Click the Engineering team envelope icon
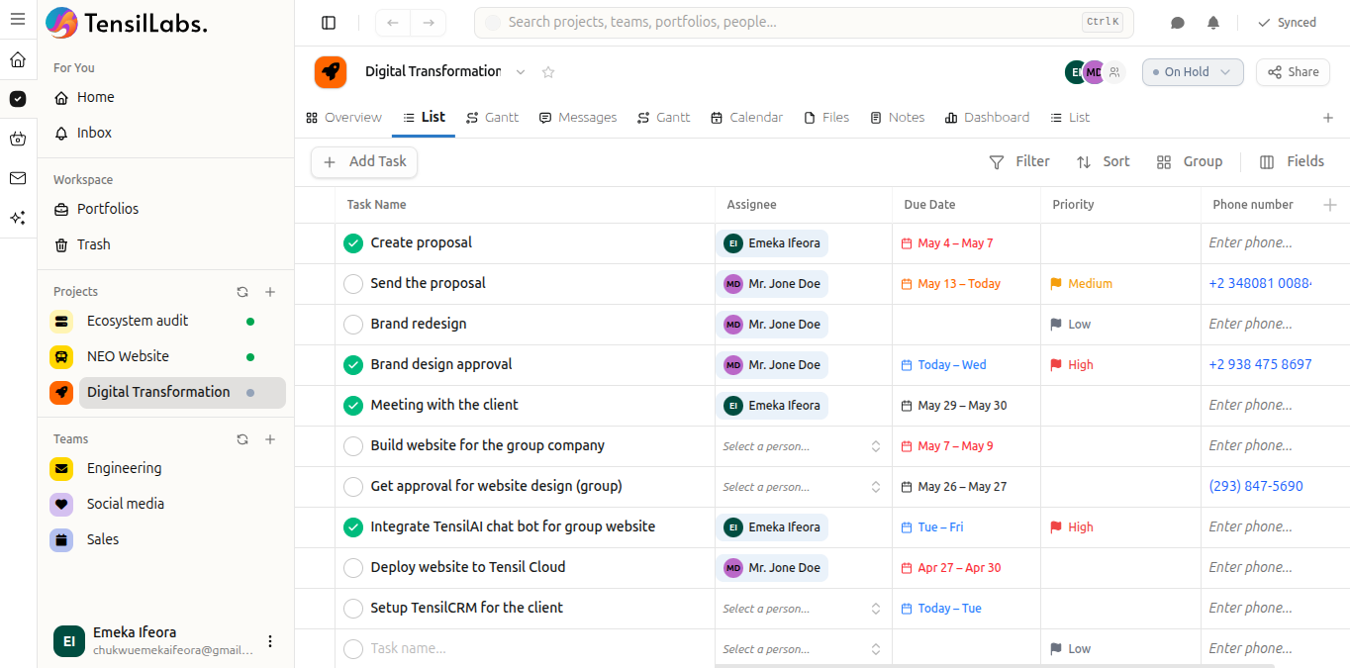 tap(61, 468)
